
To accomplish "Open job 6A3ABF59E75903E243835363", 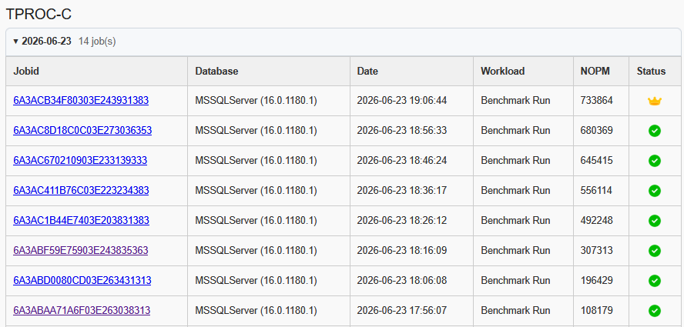I will tap(81, 251).
